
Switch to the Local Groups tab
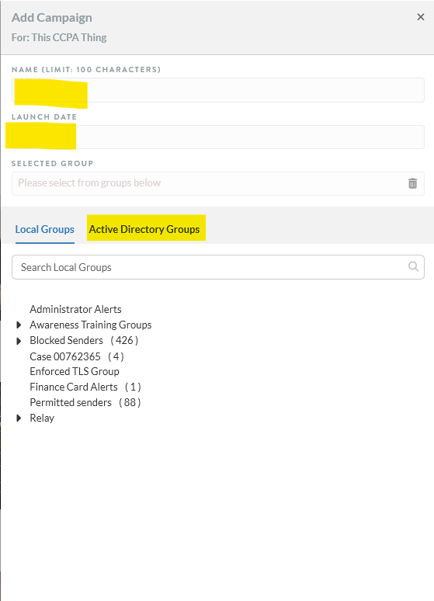pyautogui.click(x=45, y=229)
